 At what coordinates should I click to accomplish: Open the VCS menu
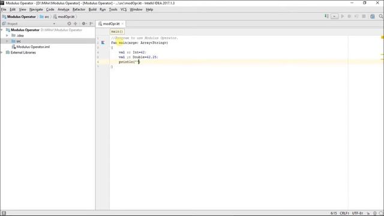pos(124,10)
